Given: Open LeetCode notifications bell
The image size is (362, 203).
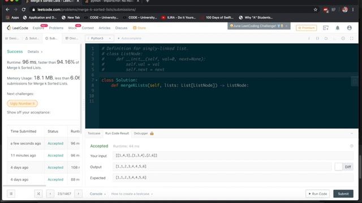Looking at the screenshot, I should [x=338, y=28].
